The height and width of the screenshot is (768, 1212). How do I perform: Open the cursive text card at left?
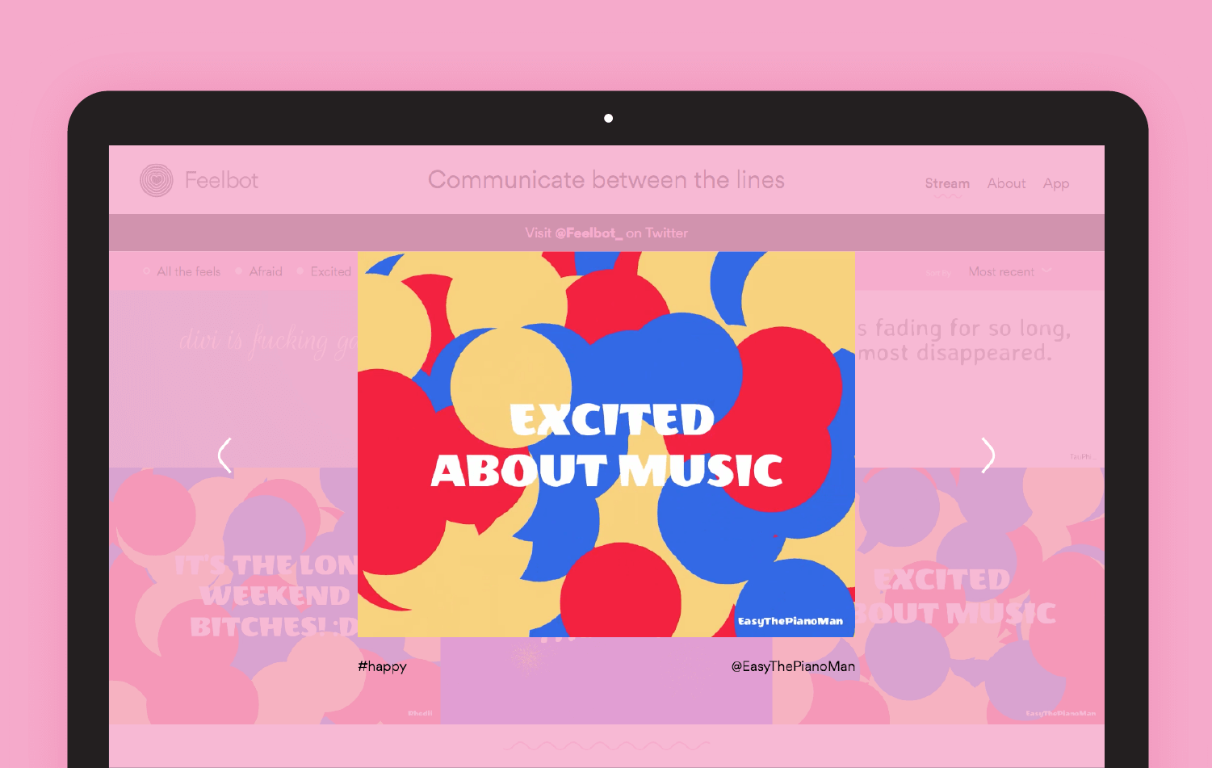[233, 379]
